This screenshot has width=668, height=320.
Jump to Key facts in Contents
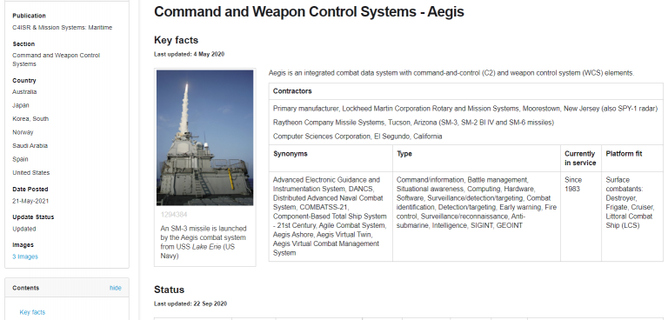(32, 312)
